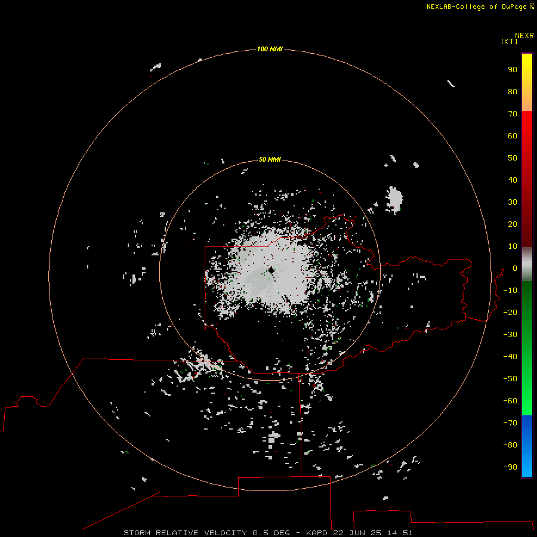
Task: Click the 50 value on the velocity scale
Action: click(513, 158)
